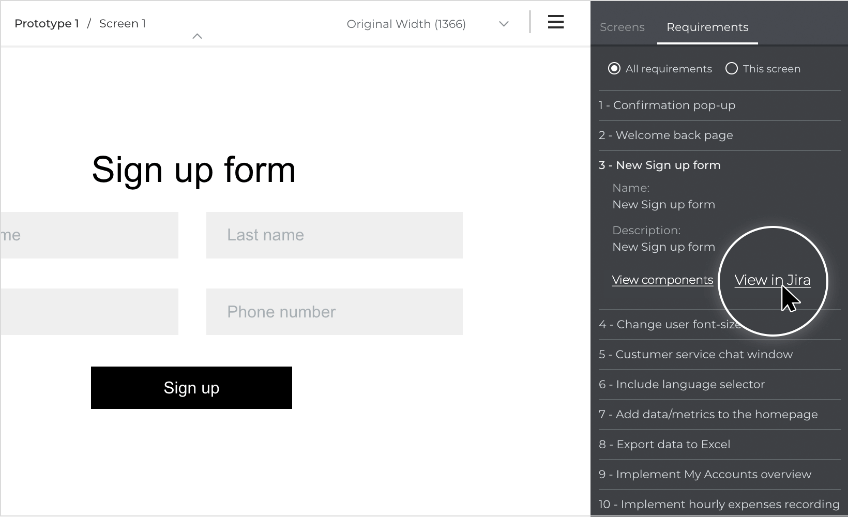
Task: Open the Original Width dropdown arrow
Action: point(504,24)
